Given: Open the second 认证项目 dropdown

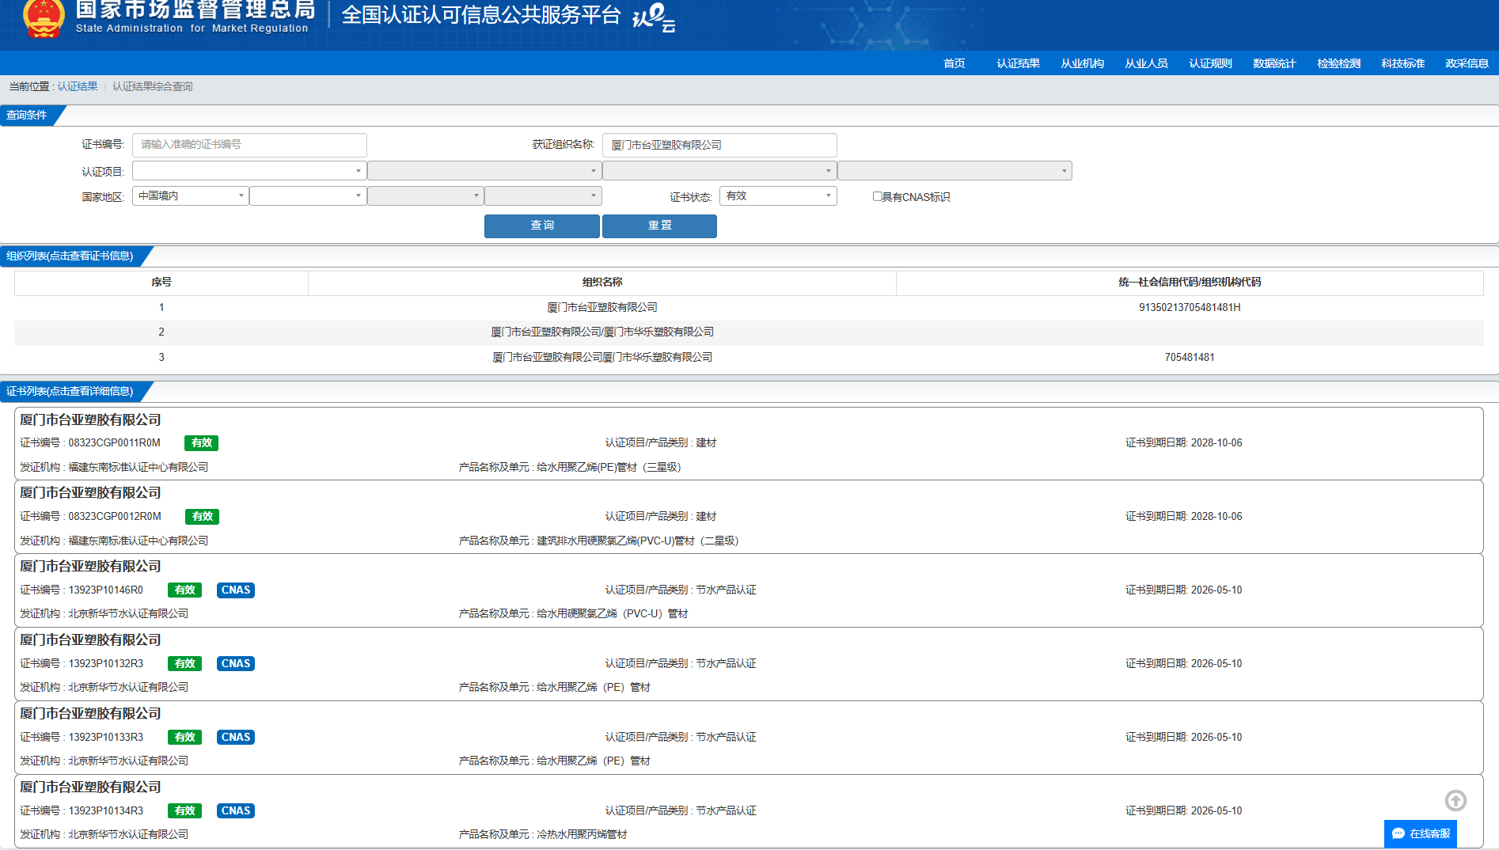Looking at the screenshot, I should (484, 171).
